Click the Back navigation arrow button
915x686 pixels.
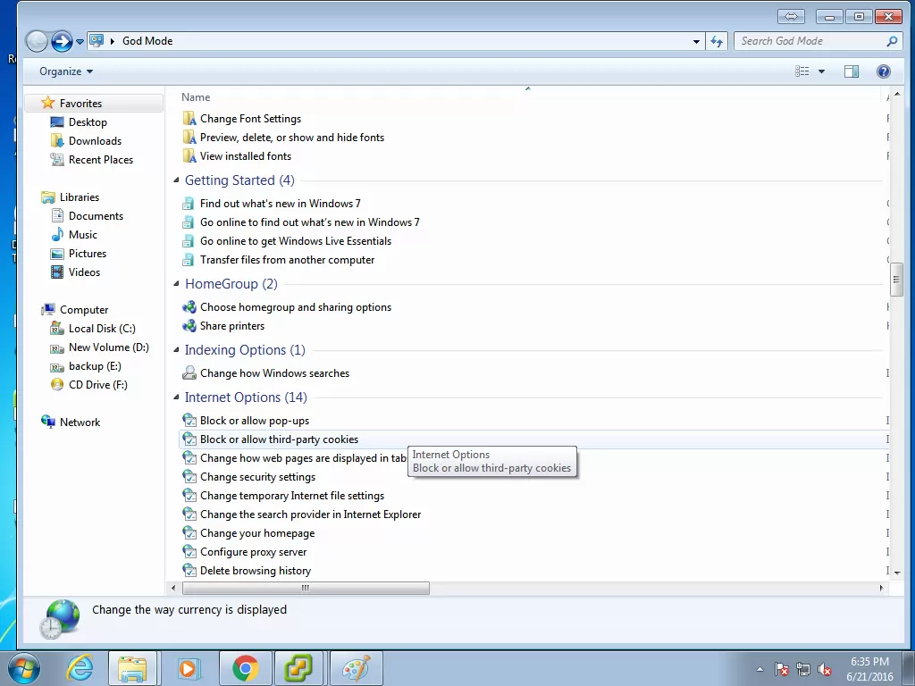37,41
